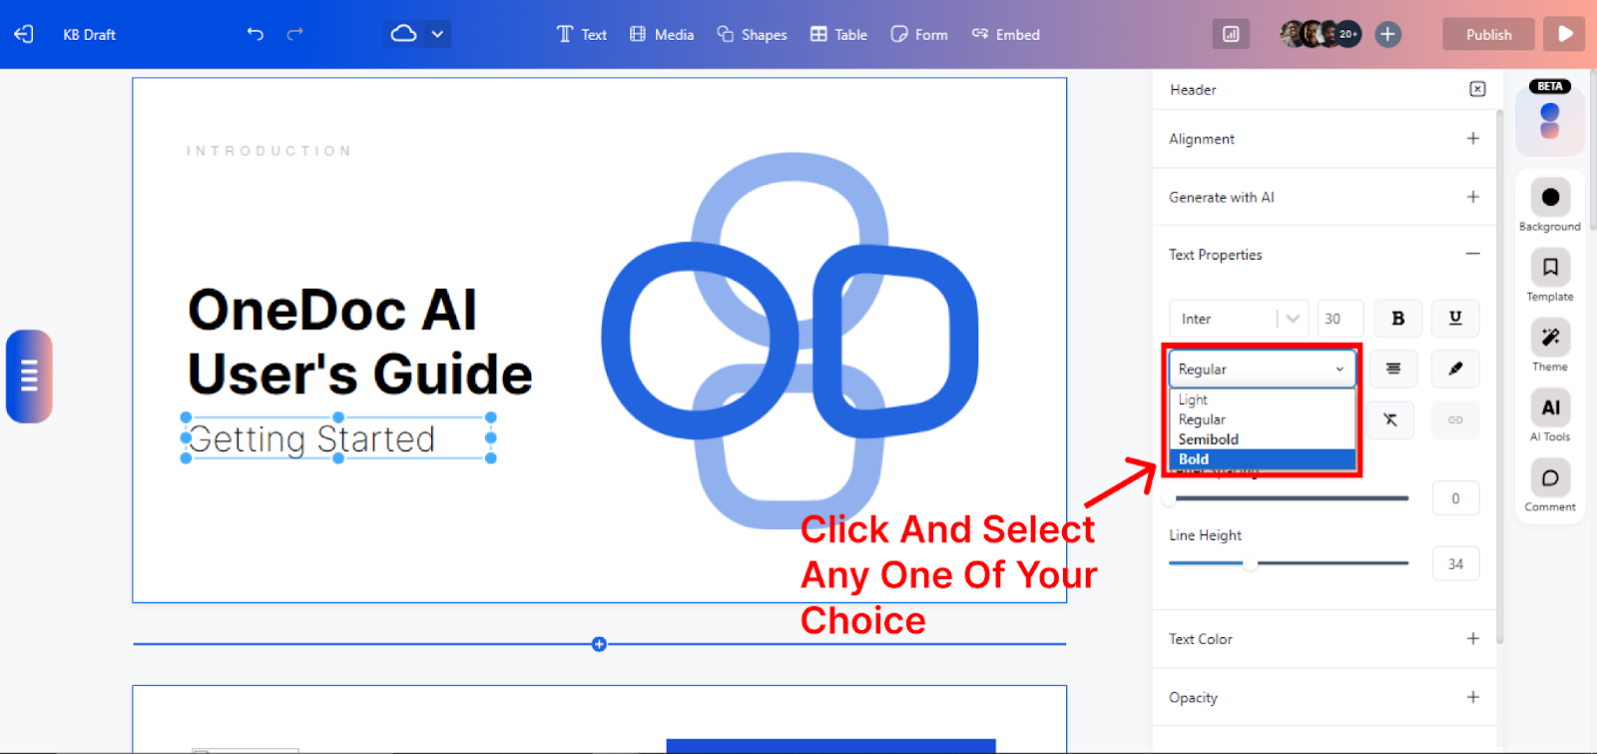This screenshot has height=754, width=1597.
Task: Undo the last action
Action: click(256, 34)
